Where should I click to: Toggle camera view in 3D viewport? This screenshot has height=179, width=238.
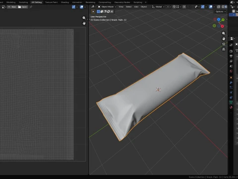[224, 44]
